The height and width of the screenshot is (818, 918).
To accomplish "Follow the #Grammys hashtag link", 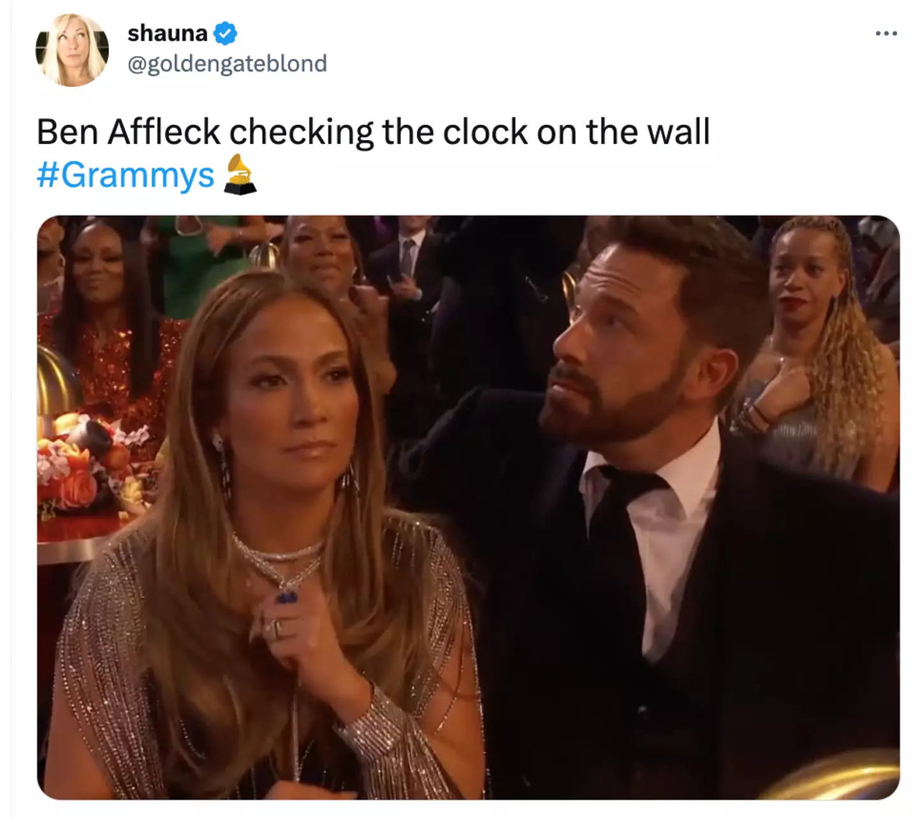I will pos(125,175).
